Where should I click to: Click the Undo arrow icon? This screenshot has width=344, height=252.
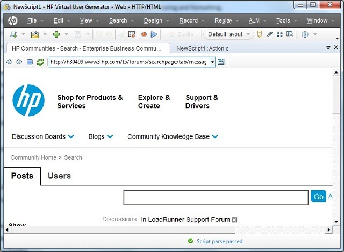click(x=99, y=34)
